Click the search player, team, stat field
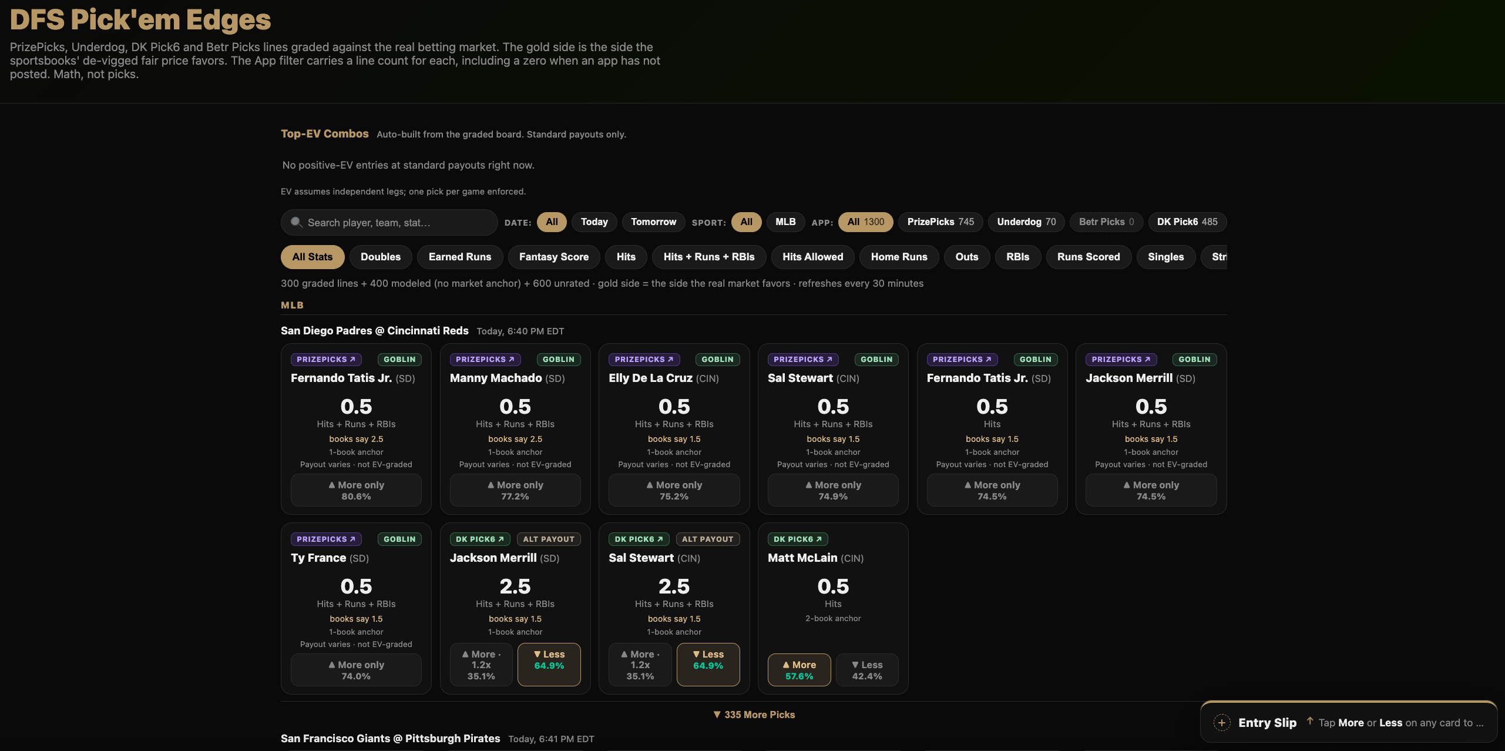This screenshot has width=1505, height=751. [389, 222]
